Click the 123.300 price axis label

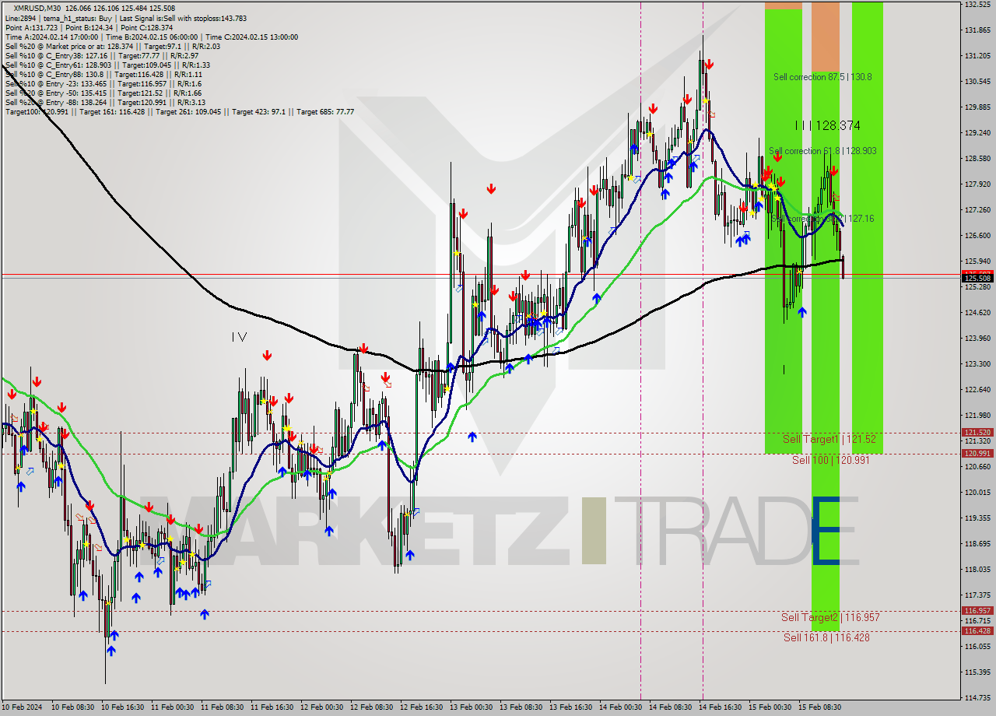(x=977, y=364)
